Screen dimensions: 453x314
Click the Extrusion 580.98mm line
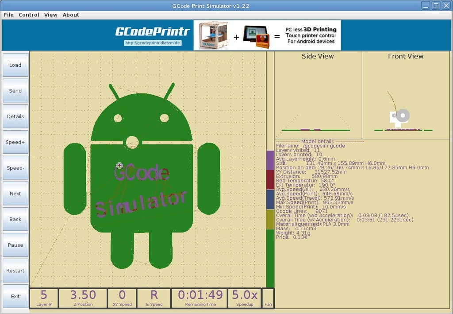click(x=307, y=176)
